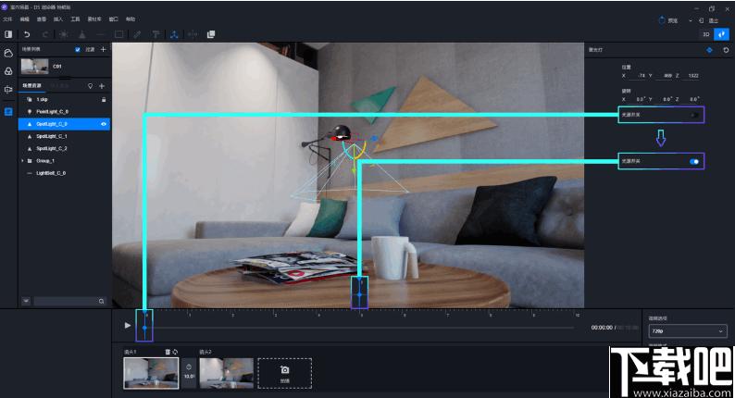Viewport: 735px width, 398px height.
Task: Click the blue axis gizmo tool icon
Action: 174,34
